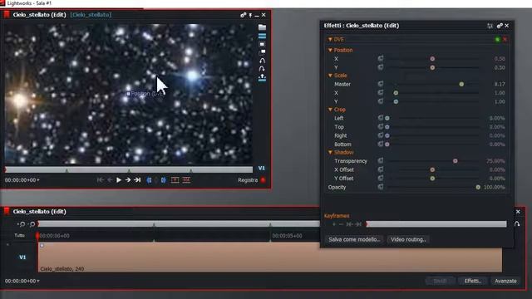This screenshot has height=299, width=532.
Task: Set the mark in point
Action: pyautogui.click(x=150, y=180)
